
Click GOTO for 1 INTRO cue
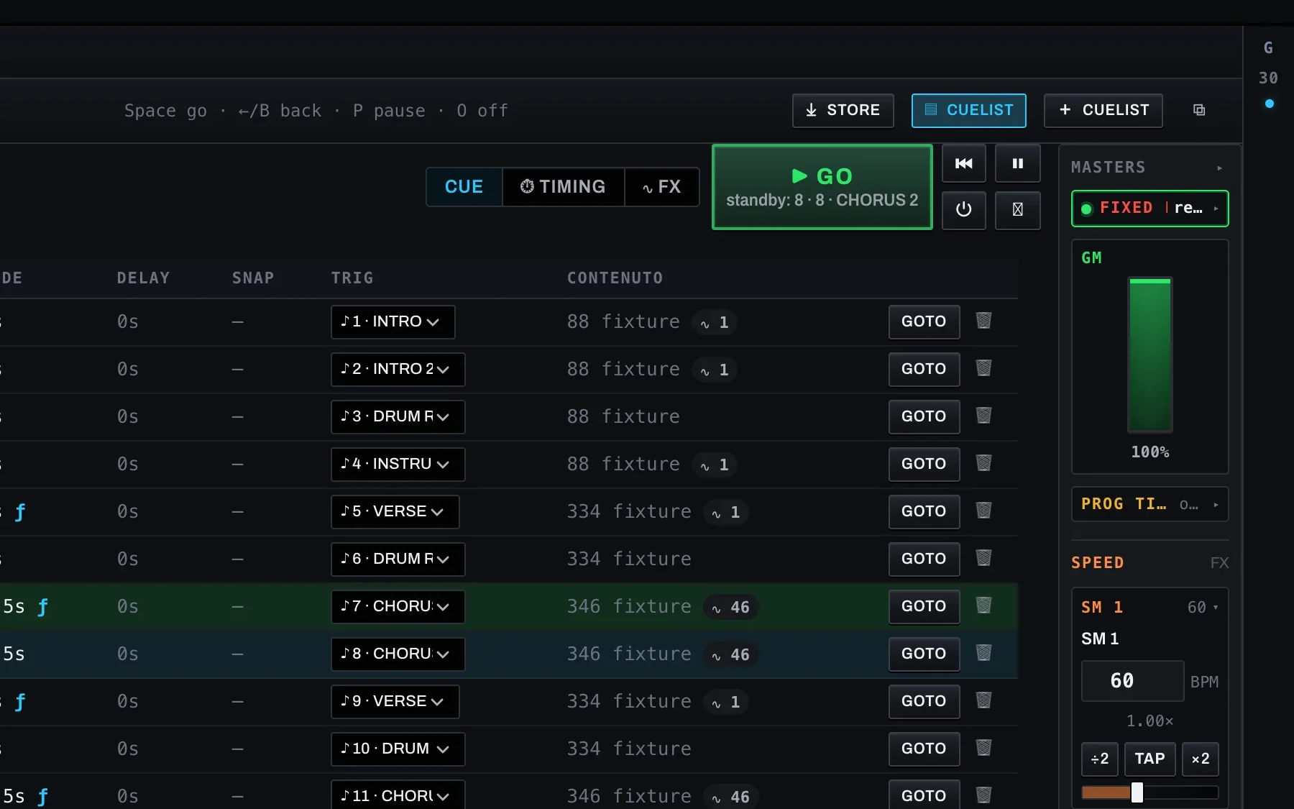[x=924, y=321]
